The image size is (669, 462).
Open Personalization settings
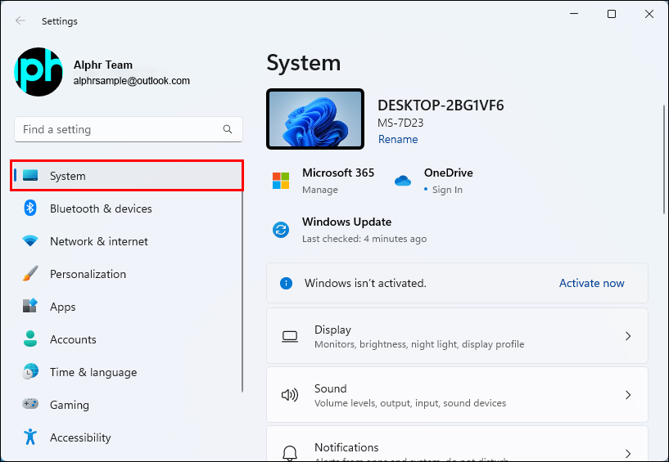point(88,274)
